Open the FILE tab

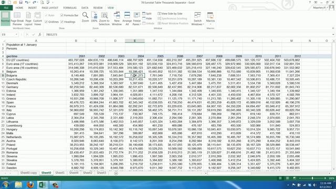pos(6,8)
